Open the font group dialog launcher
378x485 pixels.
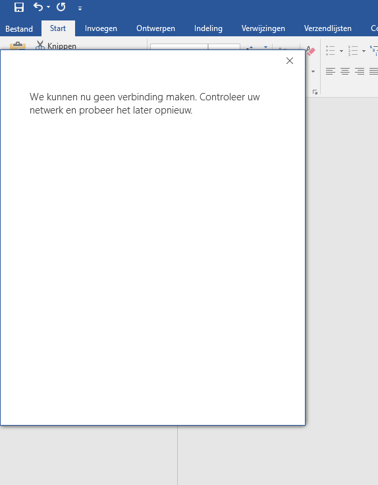(315, 92)
